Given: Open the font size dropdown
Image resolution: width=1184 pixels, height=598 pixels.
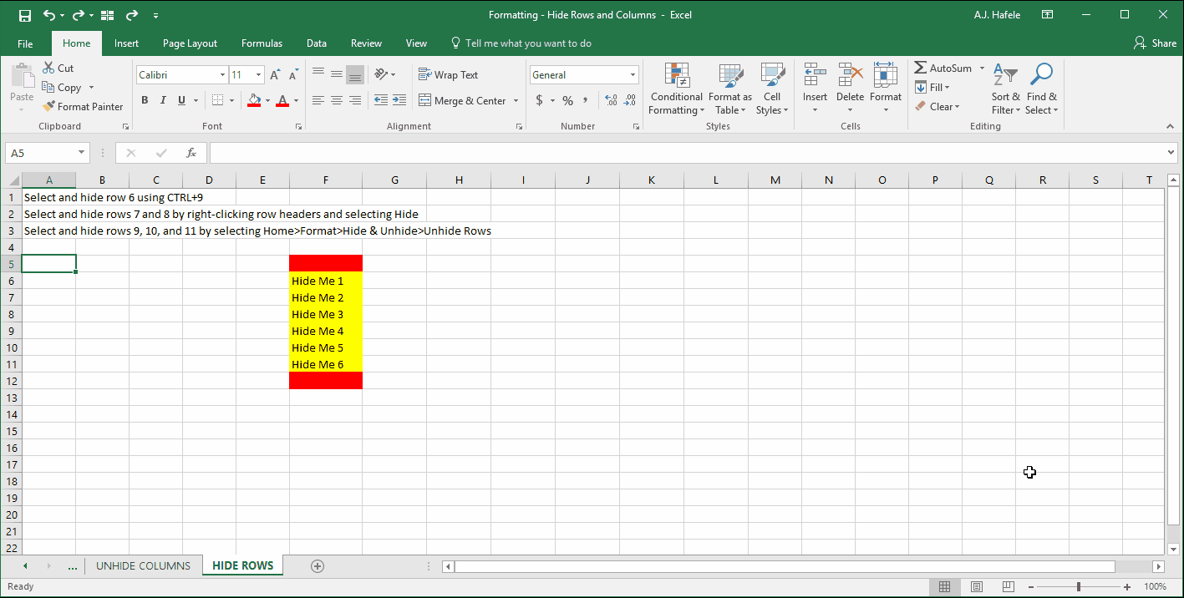Looking at the screenshot, I should click(x=258, y=75).
